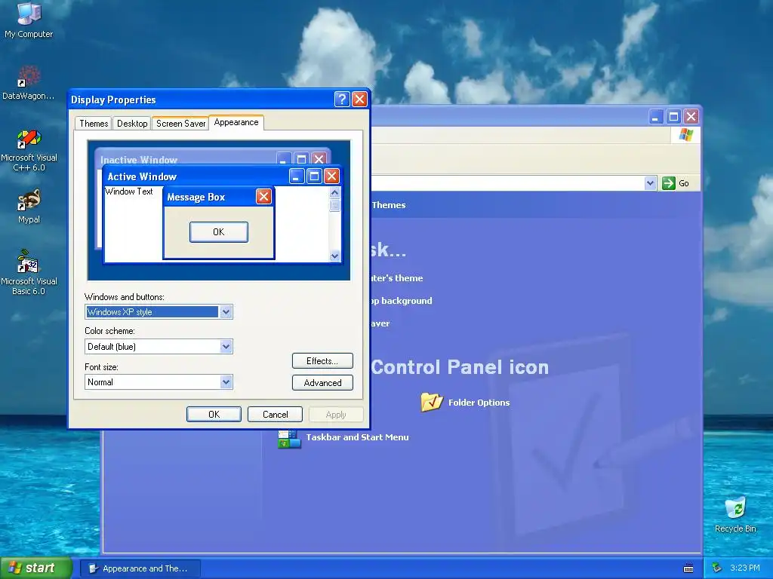Click the OK button in Message Box preview
The width and height of the screenshot is (773, 579).
[x=218, y=232]
